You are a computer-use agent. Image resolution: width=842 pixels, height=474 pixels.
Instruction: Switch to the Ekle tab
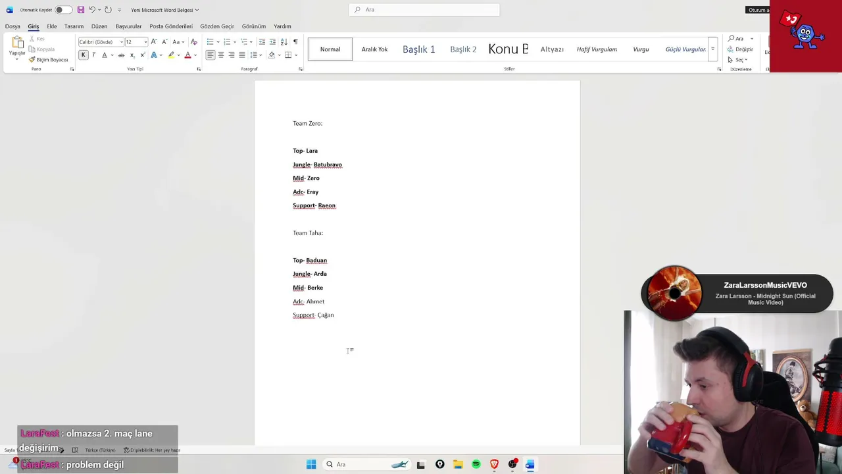52,26
